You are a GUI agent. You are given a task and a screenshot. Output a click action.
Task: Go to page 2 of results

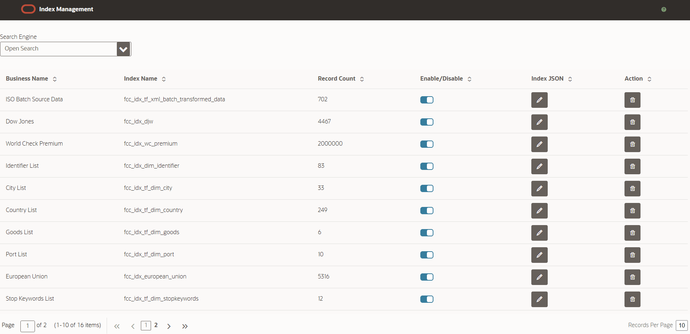click(156, 326)
